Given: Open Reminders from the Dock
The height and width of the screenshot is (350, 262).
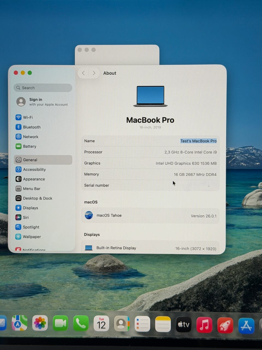Looking at the screenshot, I should (x=142, y=324).
